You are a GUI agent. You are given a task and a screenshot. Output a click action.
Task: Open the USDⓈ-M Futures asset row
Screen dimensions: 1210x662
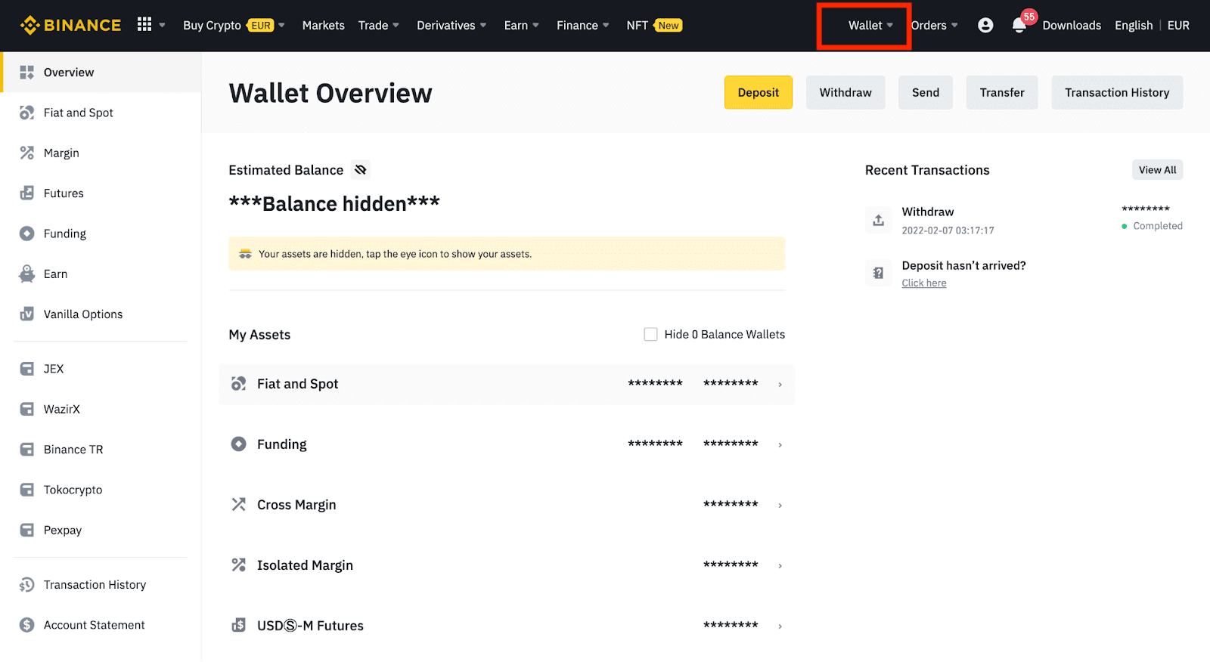(507, 626)
